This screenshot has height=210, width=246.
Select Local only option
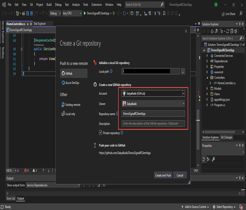pos(68,114)
